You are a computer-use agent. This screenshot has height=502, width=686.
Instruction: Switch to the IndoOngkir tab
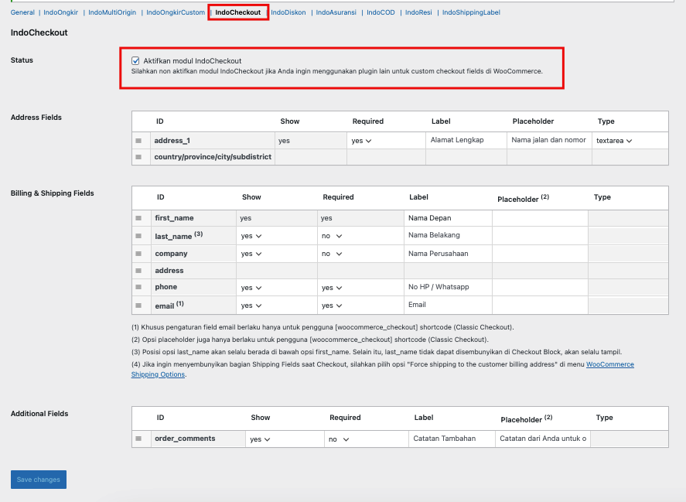pos(61,12)
